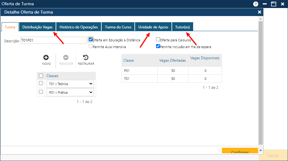Screen dimensions: 288x161
Task: Maximize the Oferta de Turma window
Action: click(x=273, y=4)
